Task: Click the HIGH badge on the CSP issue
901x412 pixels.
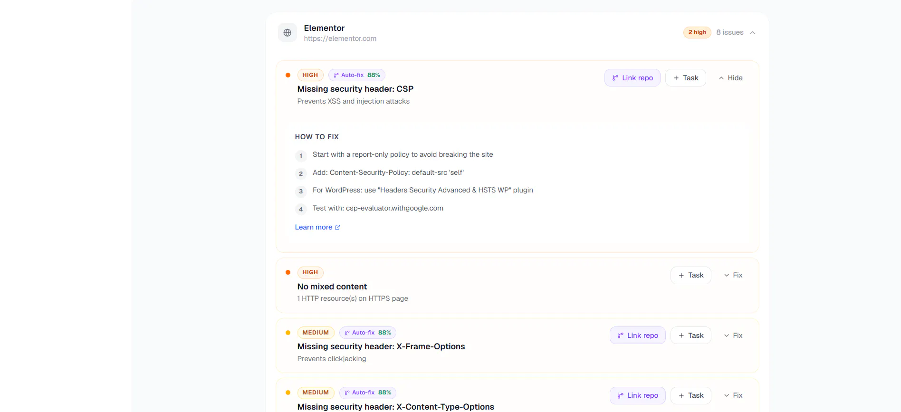Action: [x=310, y=75]
